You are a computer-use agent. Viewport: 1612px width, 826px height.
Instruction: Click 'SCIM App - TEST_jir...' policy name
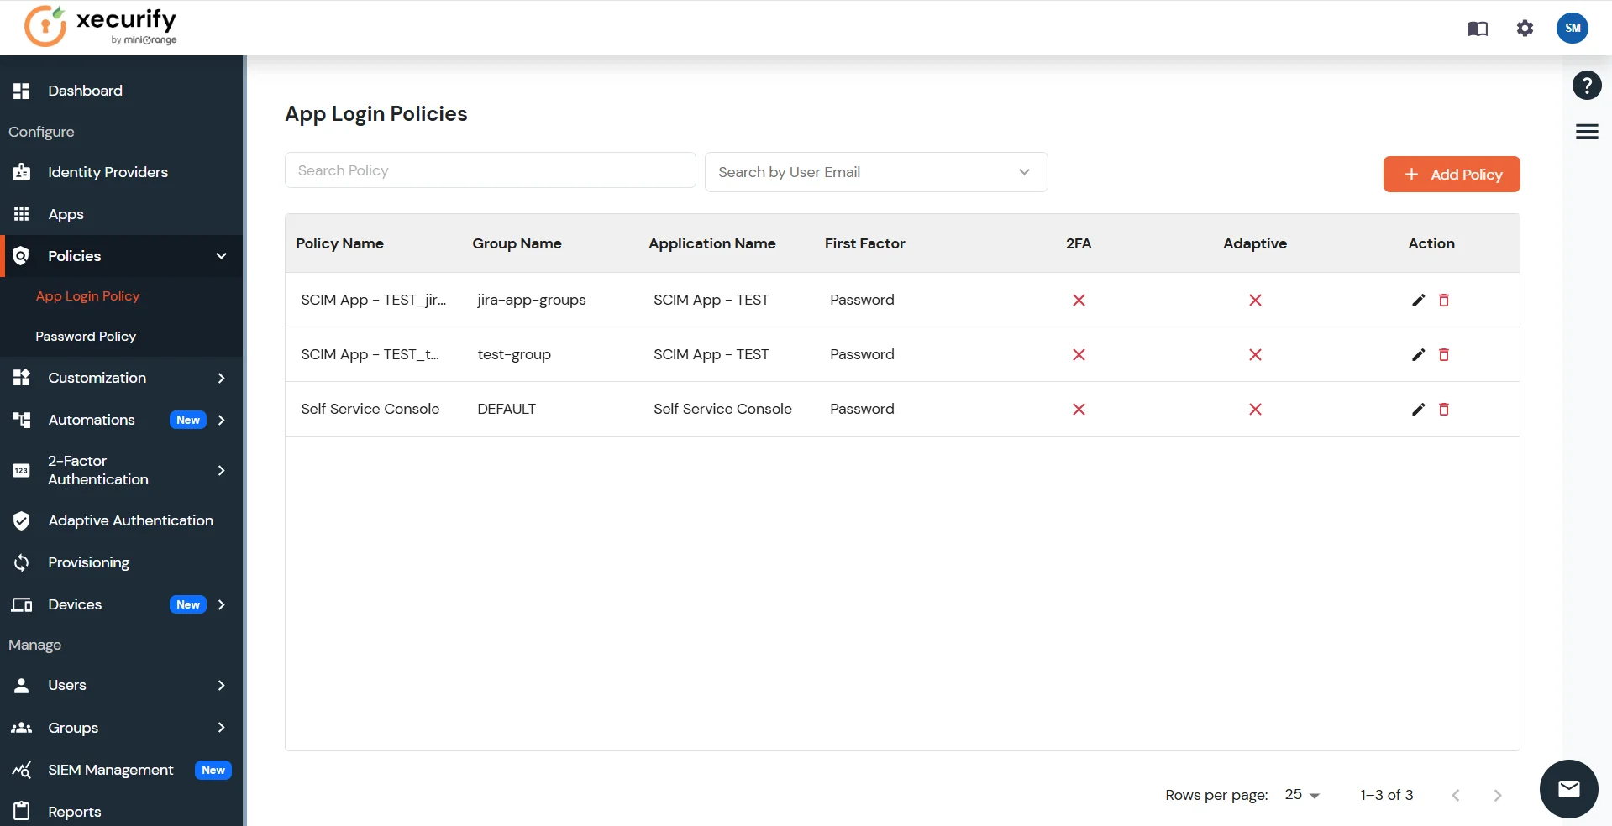[x=373, y=301]
